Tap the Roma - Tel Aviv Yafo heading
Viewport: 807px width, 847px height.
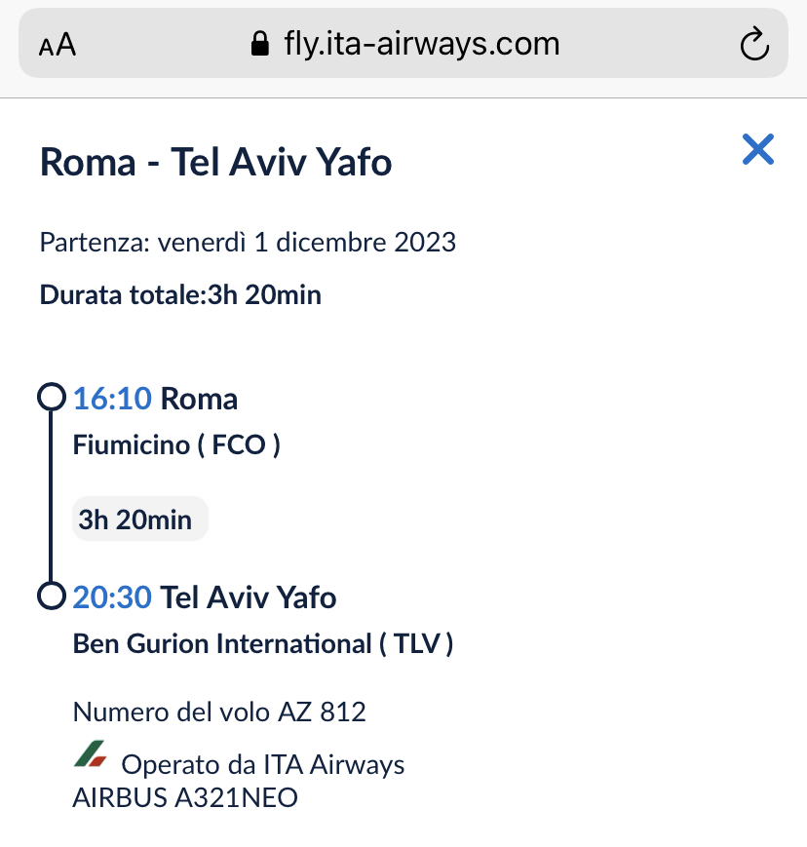point(215,162)
